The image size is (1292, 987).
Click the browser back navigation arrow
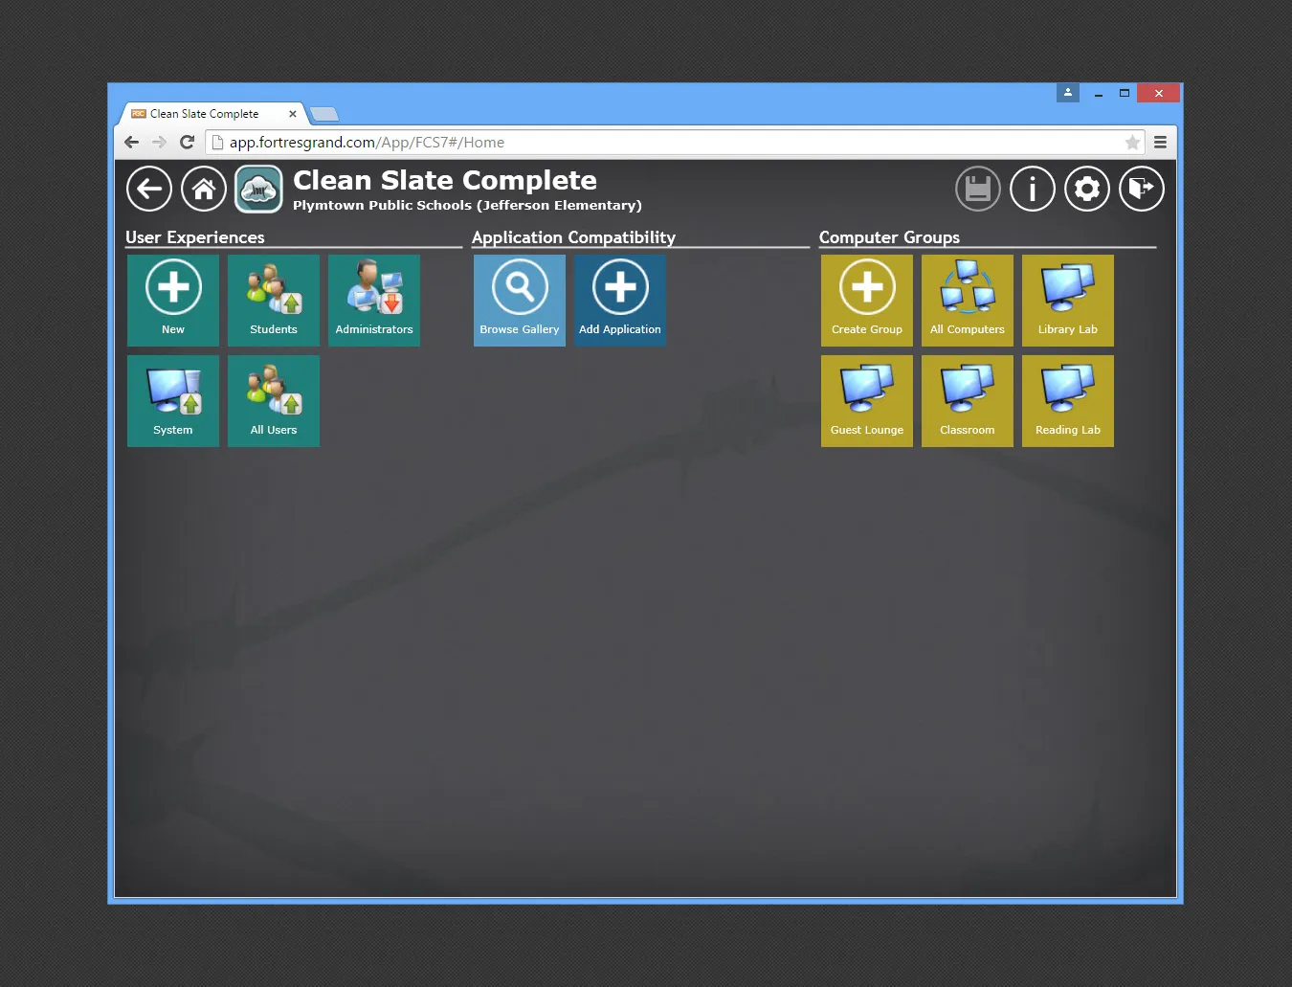click(x=132, y=143)
